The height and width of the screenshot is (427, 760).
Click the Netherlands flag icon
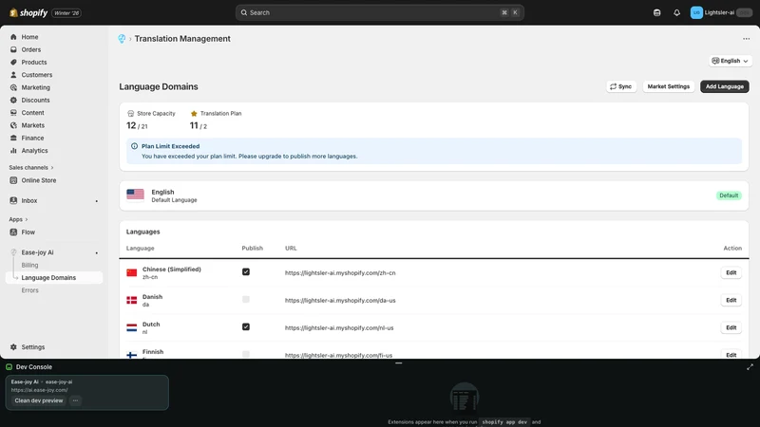[x=132, y=327]
